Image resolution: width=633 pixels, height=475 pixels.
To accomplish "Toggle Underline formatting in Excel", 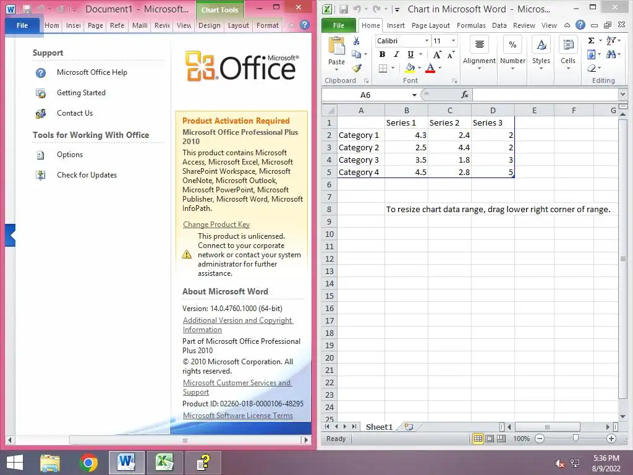I will pos(410,54).
